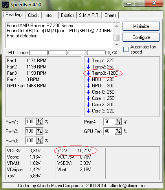Click the log scrollbar up arrow

117,26
